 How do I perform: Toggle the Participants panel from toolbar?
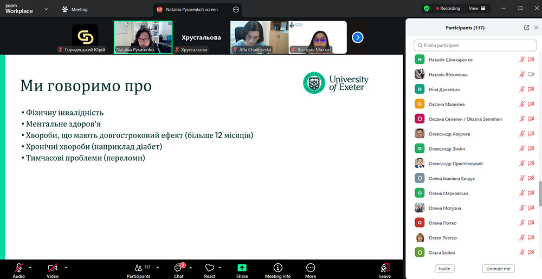[x=139, y=269]
